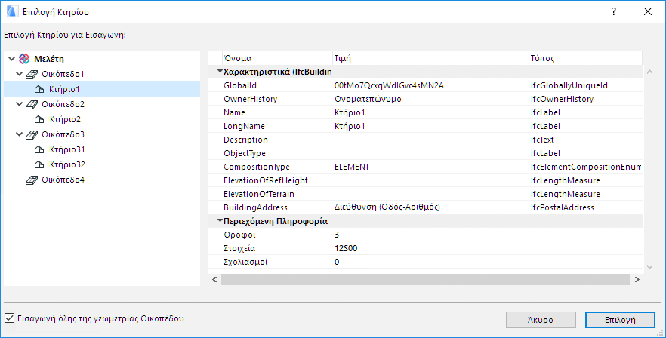Collapse the Οικόπεδο2 tree node
The width and height of the screenshot is (666, 338).
point(19,104)
